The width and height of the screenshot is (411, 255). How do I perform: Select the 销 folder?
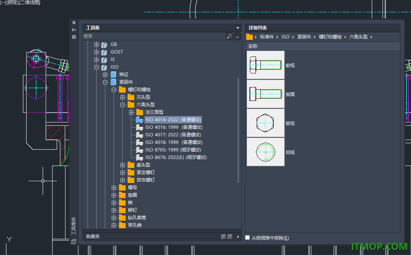(130, 203)
